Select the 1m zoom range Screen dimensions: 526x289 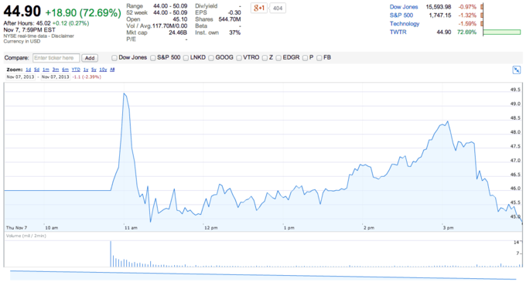point(46,70)
